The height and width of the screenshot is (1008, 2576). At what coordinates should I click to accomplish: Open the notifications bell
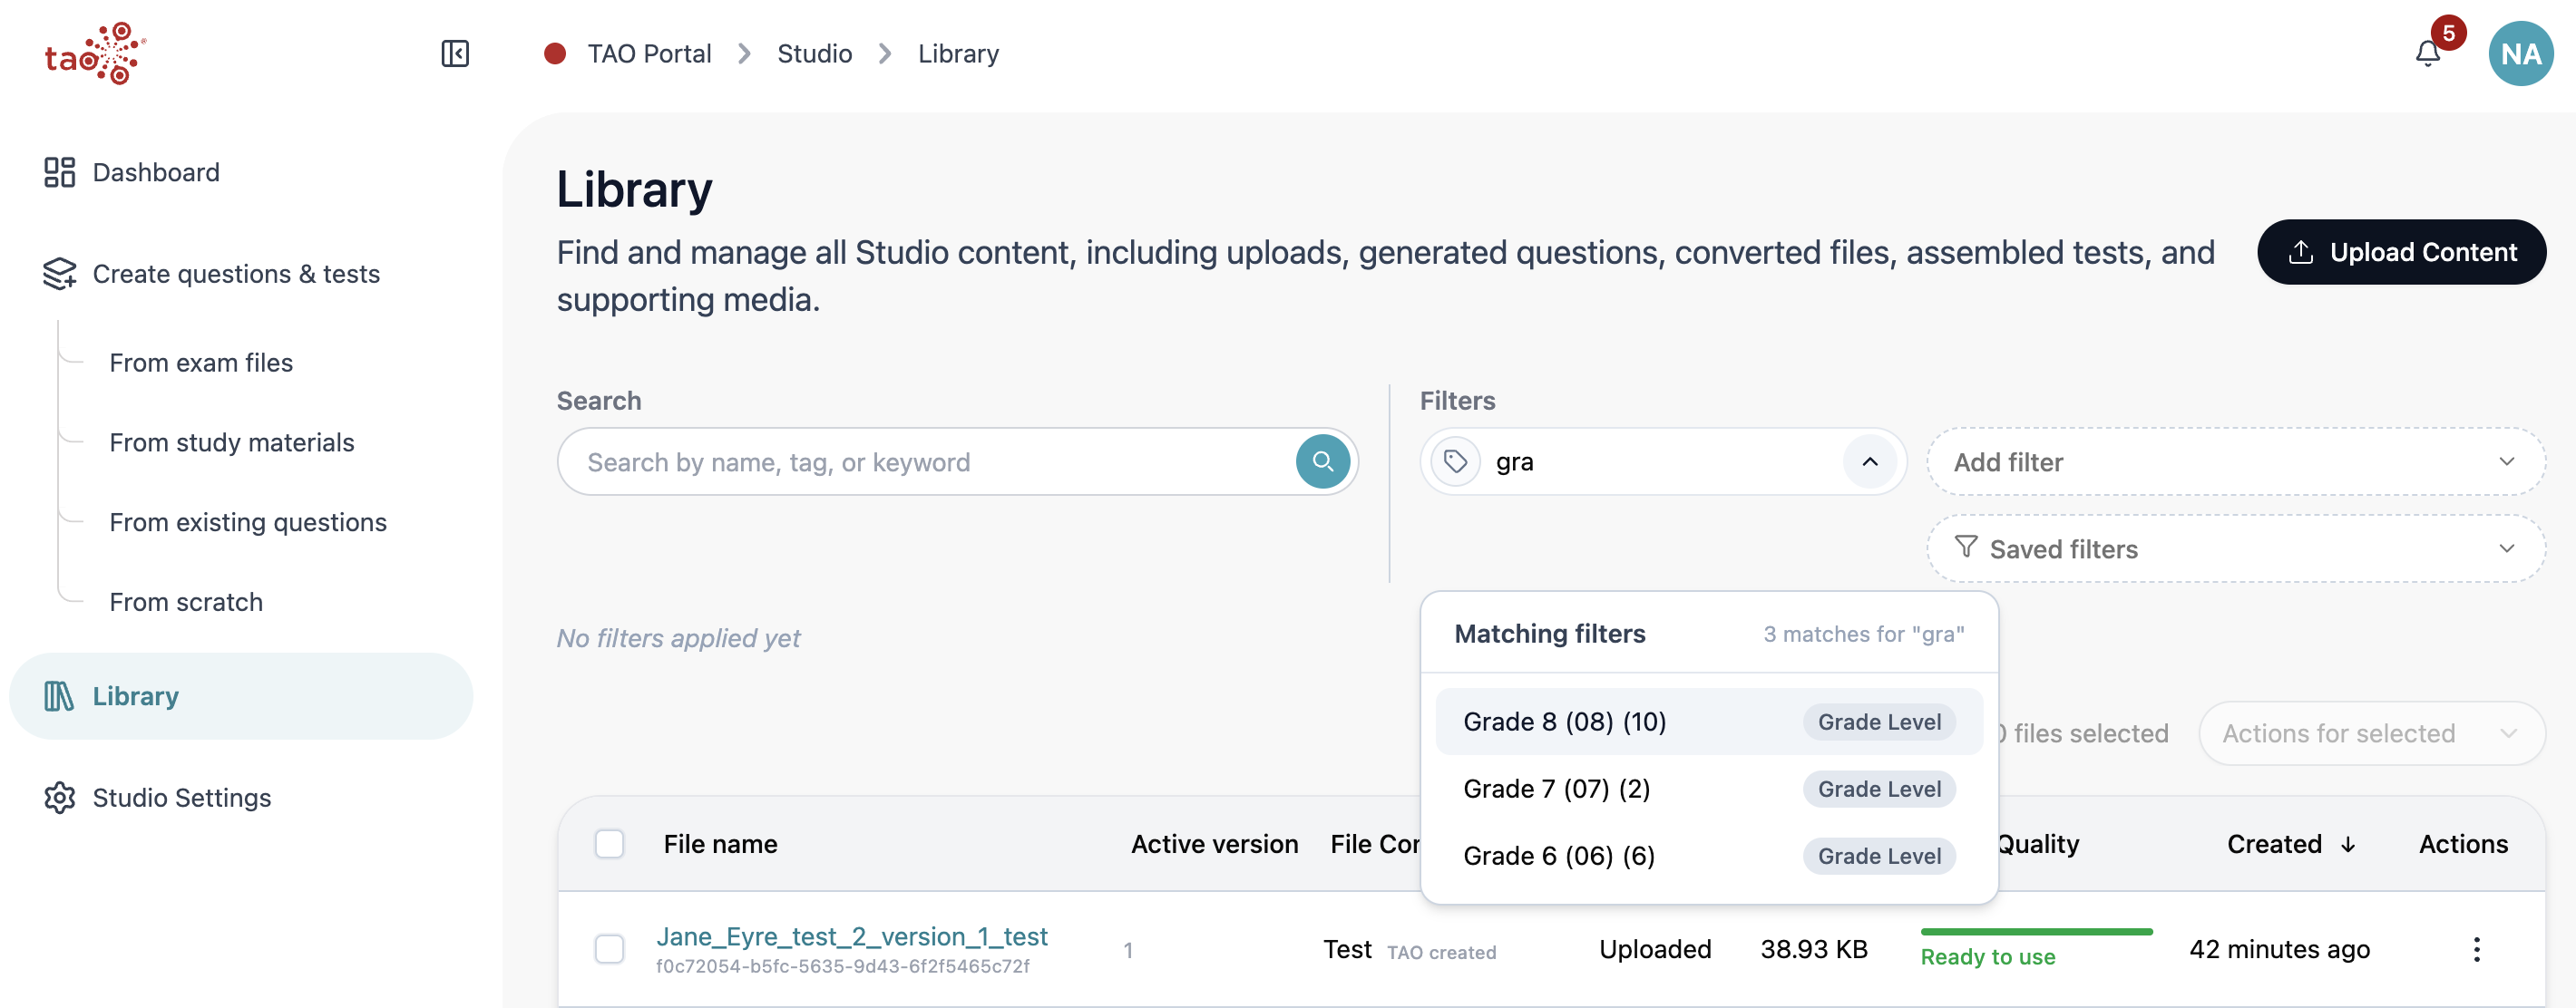pyautogui.click(x=2427, y=53)
